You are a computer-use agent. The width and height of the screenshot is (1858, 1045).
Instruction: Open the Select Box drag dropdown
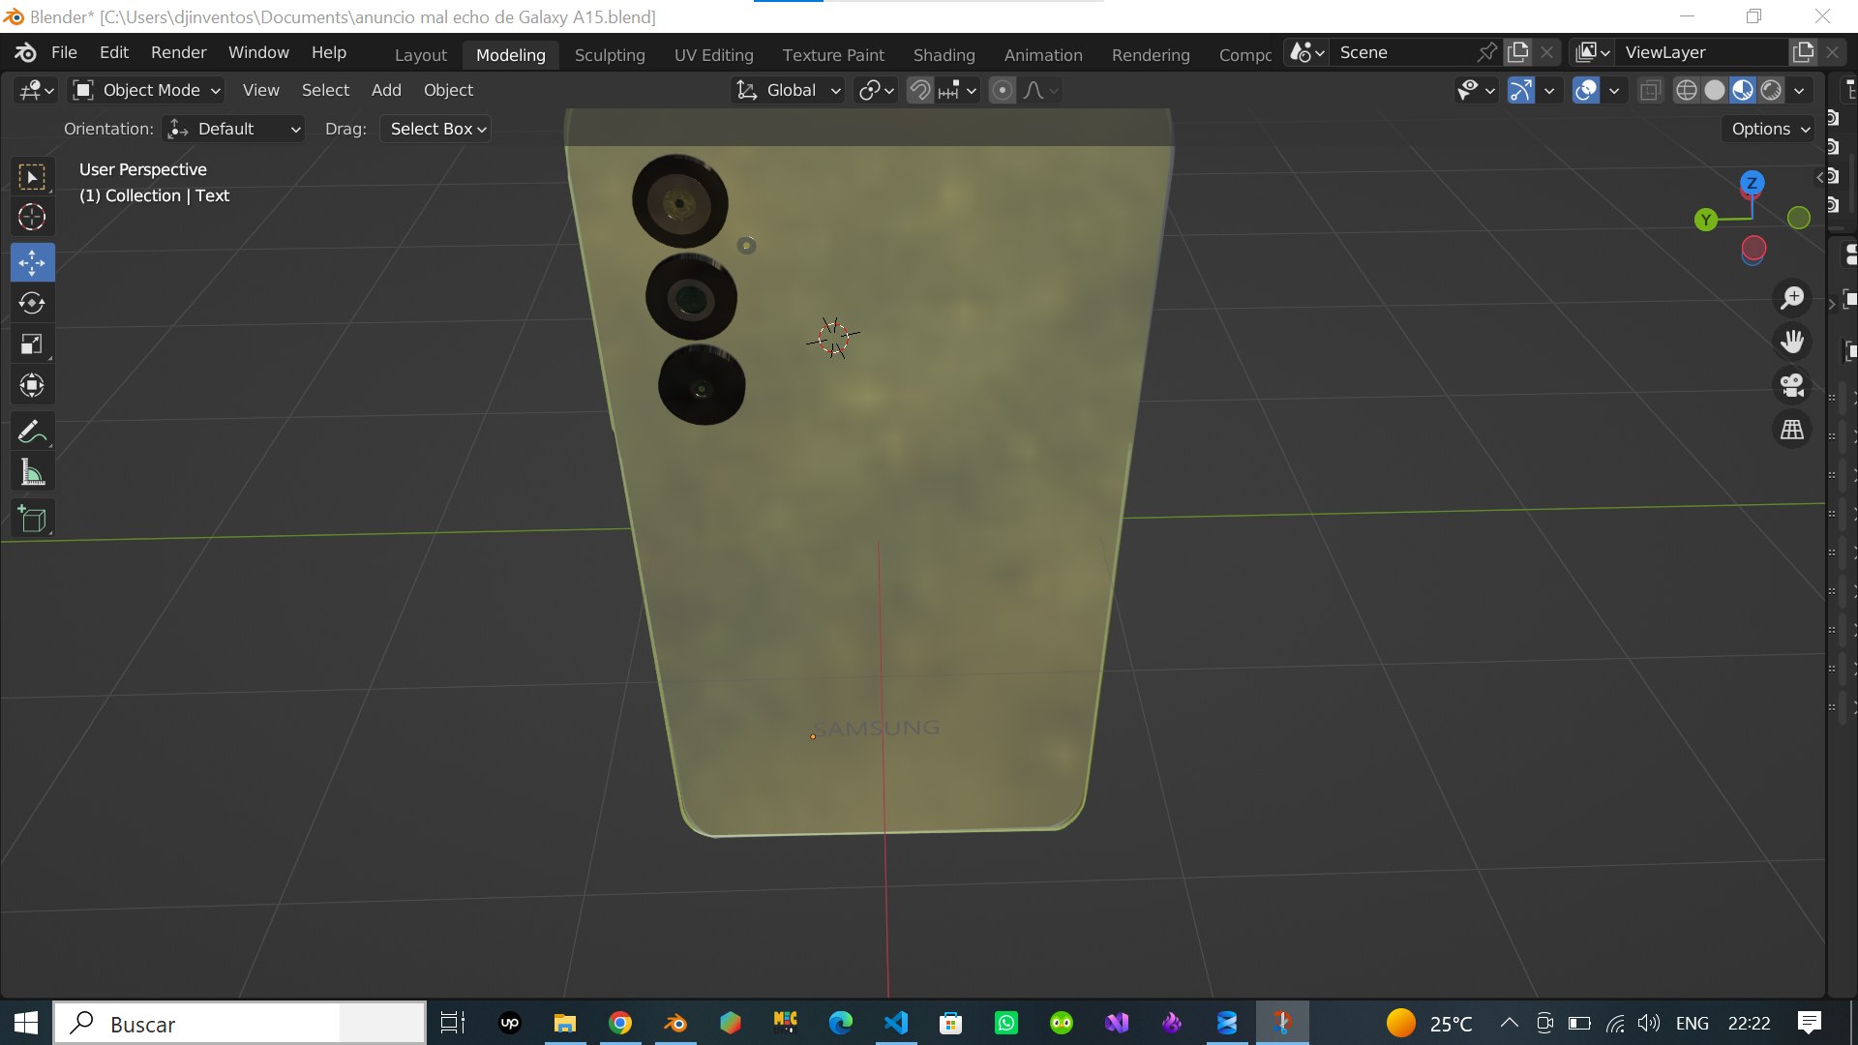tap(435, 129)
